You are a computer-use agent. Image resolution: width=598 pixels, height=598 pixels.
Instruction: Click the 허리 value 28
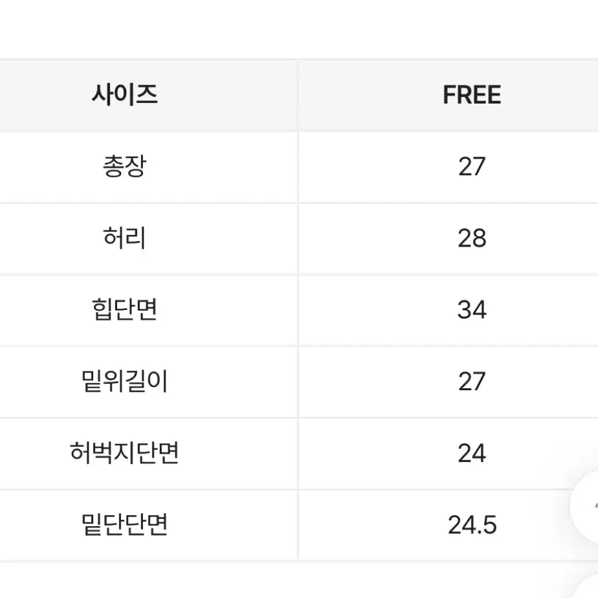[x=472, y=238]
